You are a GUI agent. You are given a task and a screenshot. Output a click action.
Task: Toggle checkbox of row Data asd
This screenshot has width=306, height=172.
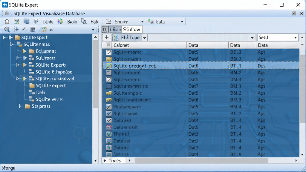tap(109, 121)
